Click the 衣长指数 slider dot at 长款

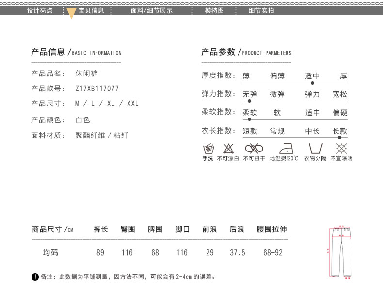pos(339,138)
